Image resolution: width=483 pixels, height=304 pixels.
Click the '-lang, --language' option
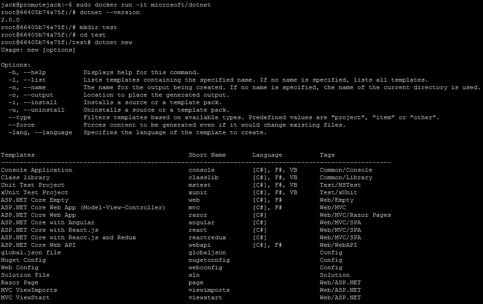pyautogui.click(x=40, y=132)
